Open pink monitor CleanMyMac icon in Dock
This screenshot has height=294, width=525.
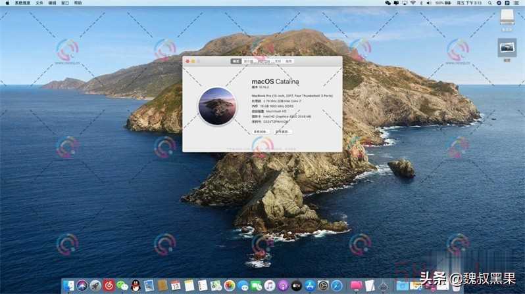357,286
